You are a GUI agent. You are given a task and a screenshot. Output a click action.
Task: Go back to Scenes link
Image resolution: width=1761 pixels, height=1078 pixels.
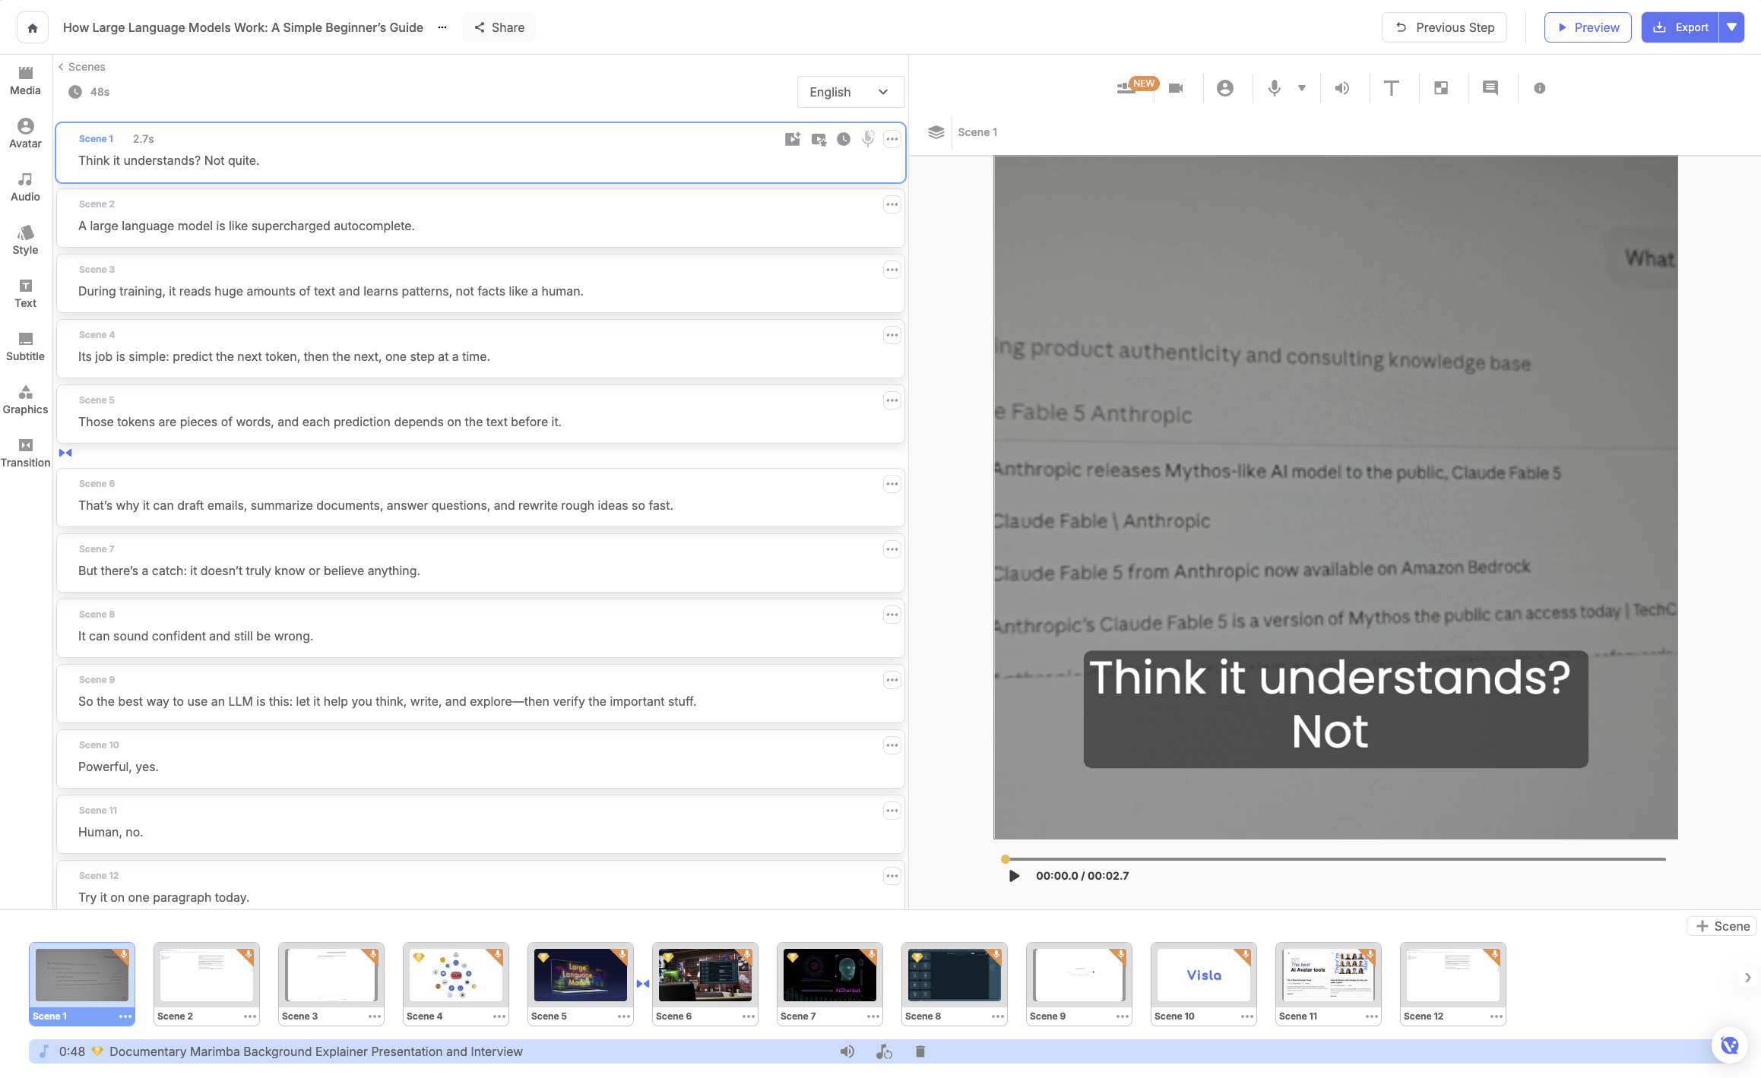(82, 67)
